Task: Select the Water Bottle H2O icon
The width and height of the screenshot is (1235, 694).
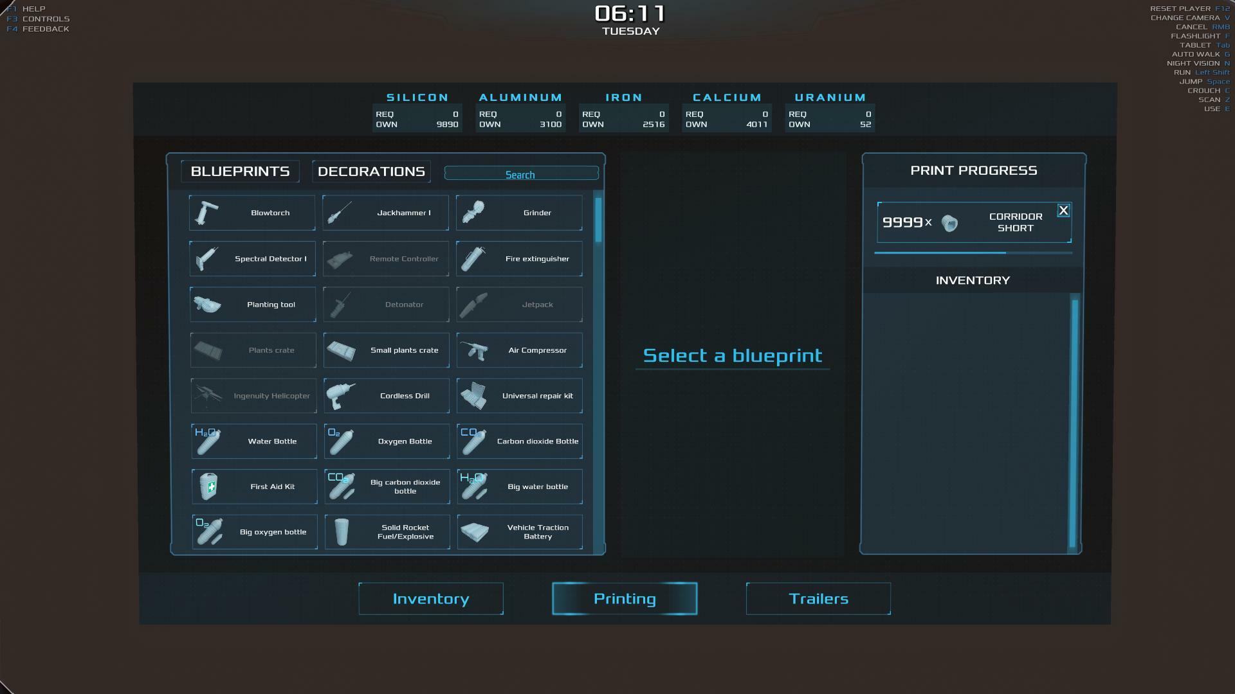Action: pos(207,441)
